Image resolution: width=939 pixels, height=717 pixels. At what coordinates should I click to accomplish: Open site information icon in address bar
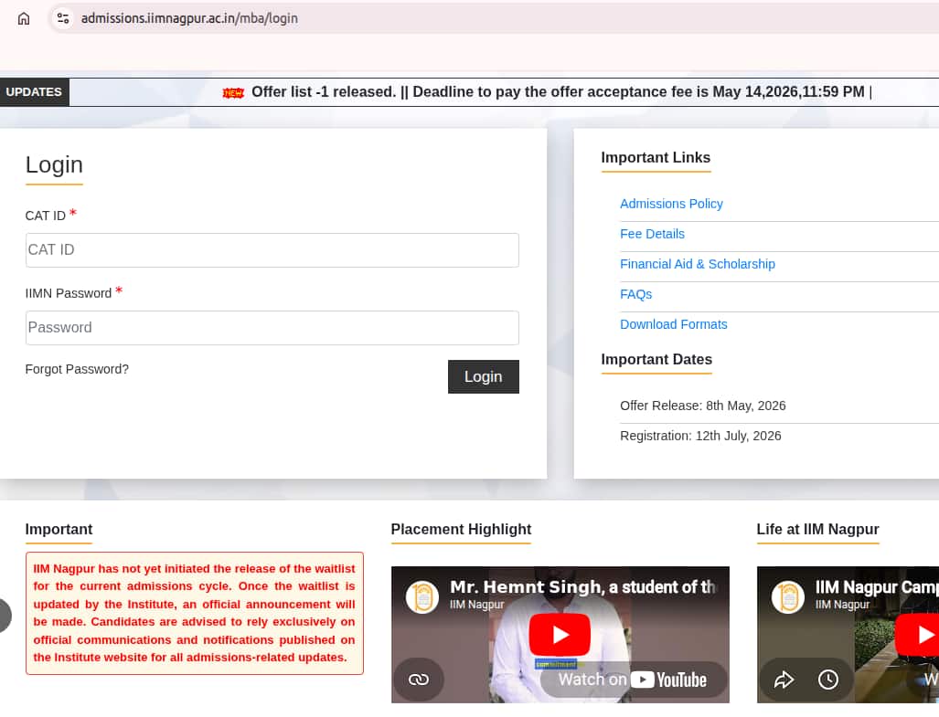63,18
